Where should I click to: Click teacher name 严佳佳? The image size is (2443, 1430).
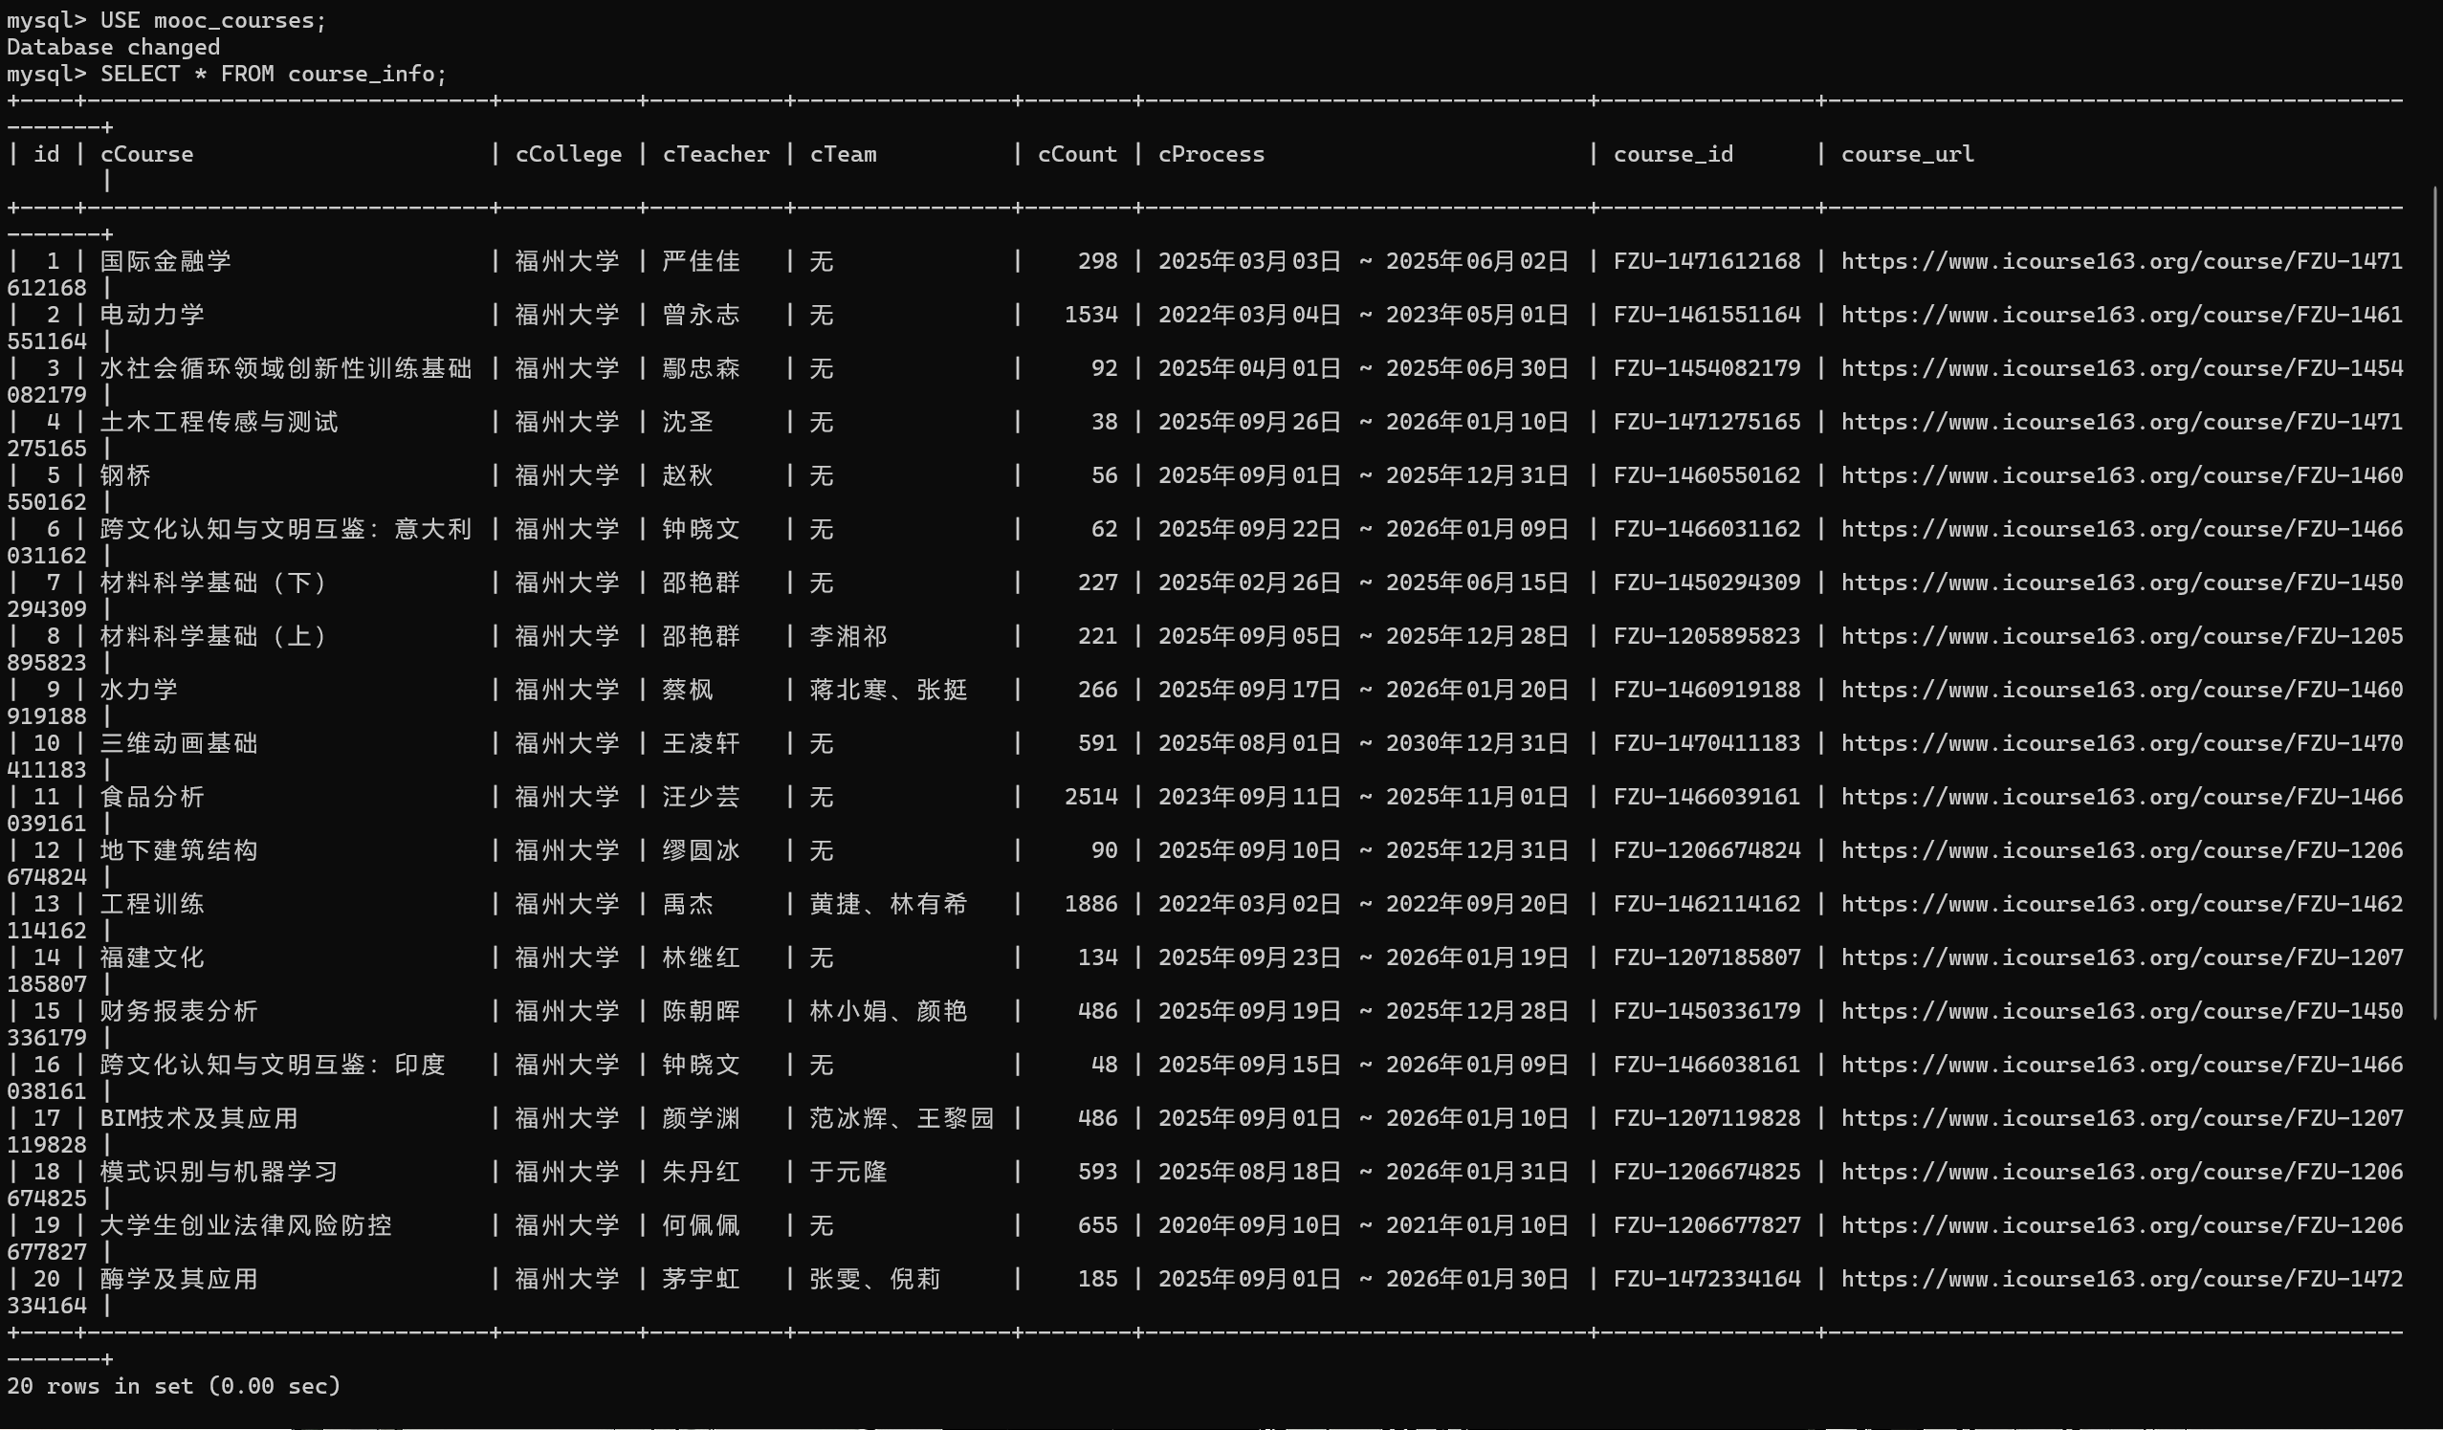701,262
